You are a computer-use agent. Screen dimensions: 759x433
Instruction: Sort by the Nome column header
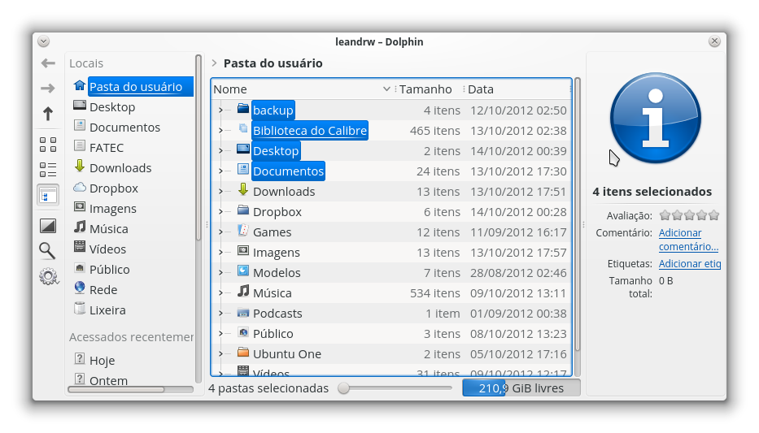[302, 89]
